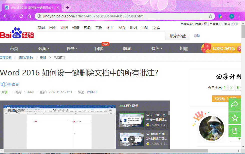Click the 原创 label under the article title
245x154 pixels.
tap(4, 92)
